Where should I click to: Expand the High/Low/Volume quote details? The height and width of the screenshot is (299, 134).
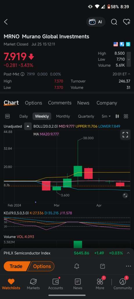pos(129,59)
